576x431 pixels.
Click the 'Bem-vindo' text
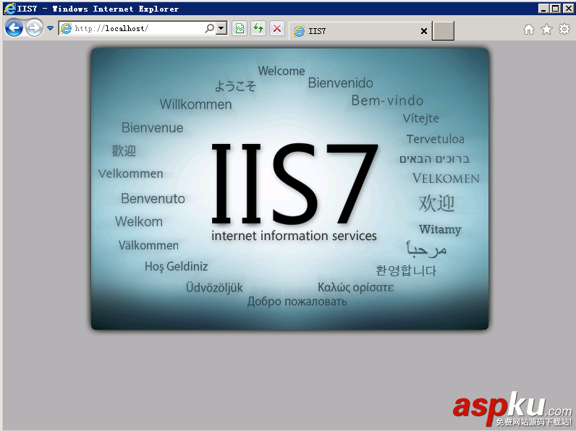[388, 101]
